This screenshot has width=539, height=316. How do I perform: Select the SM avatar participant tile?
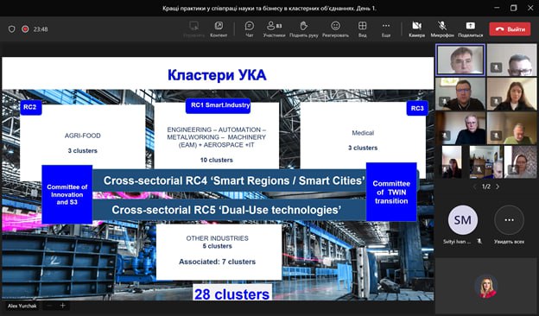pyautogui.click(x=463, y=220)
